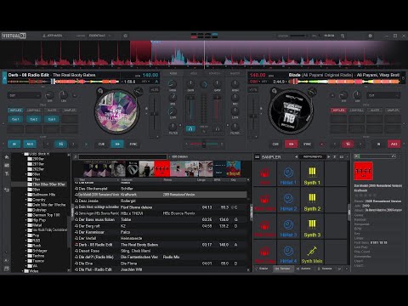Click the VirtualDJ logo

coord(14,36)
